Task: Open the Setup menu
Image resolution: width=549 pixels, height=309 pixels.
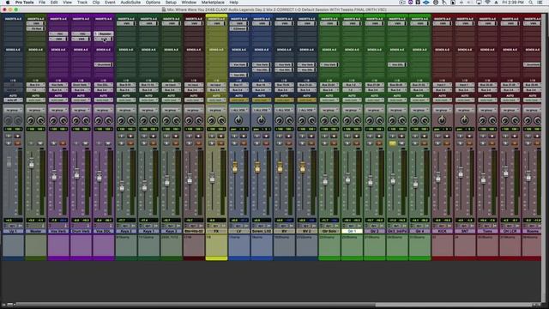Action: [171, 3]
